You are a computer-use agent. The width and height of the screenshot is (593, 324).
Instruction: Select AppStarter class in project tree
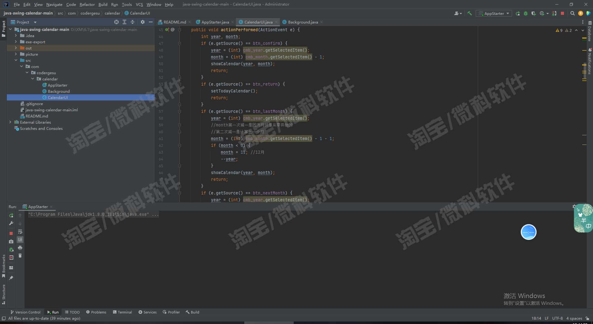point(57,85)
